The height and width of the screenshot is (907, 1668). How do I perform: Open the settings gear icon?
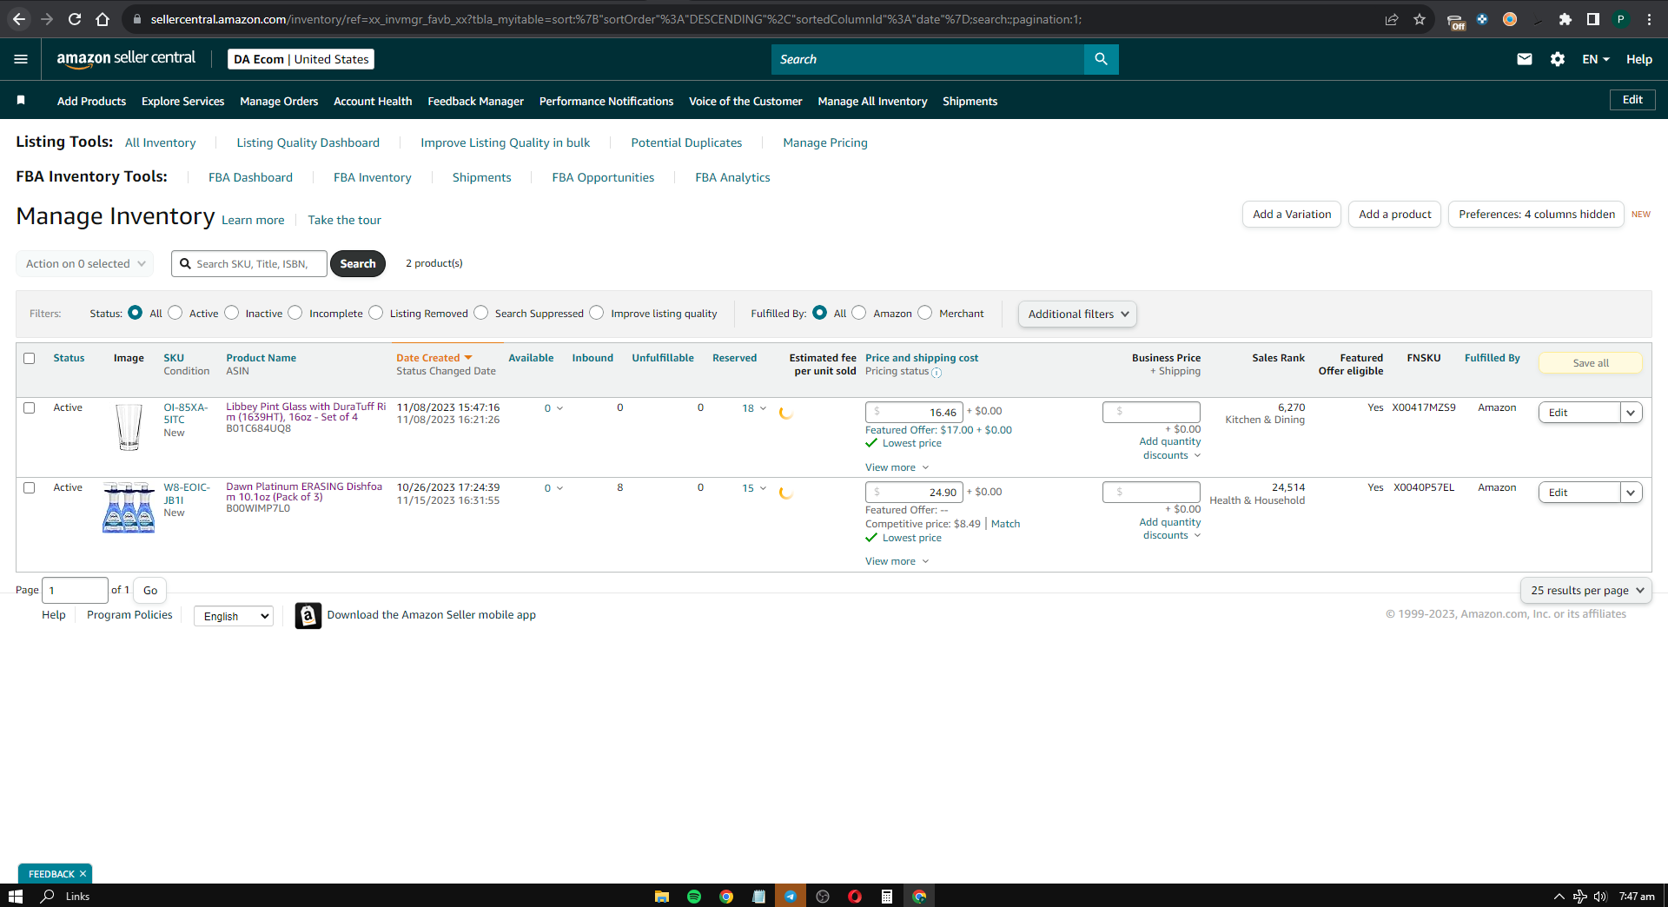click(1557, 59)
